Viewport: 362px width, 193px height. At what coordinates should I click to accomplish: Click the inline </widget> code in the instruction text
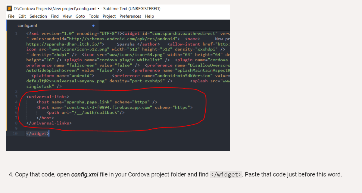pyautogui.click(x=226, y=174)
